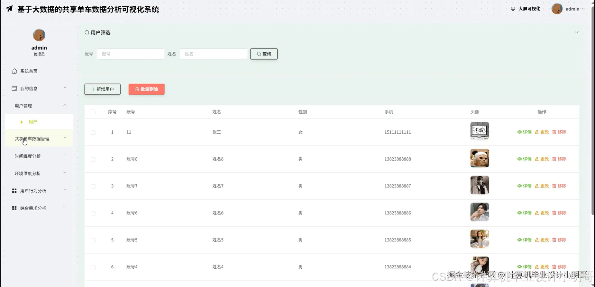Open 账号8's cat avatar thumbnail
This screenshot has width=595, height=287.
click(x=480, y=158)
